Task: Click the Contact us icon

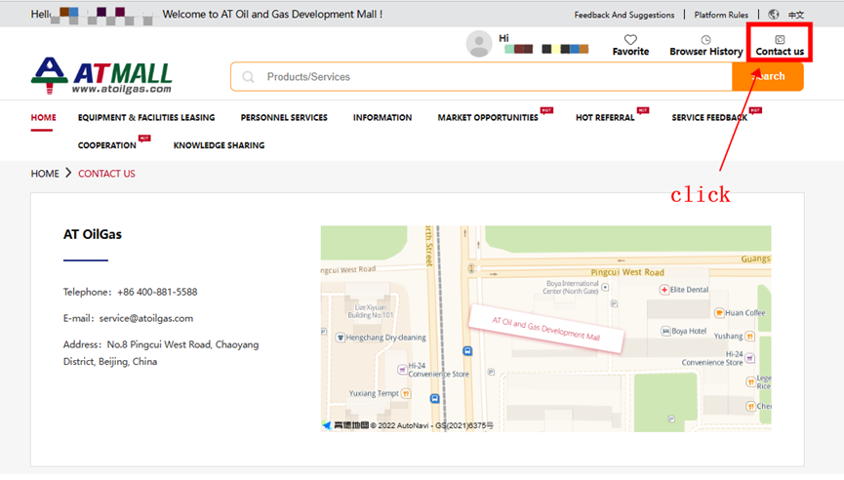Action: coord(780,40)
